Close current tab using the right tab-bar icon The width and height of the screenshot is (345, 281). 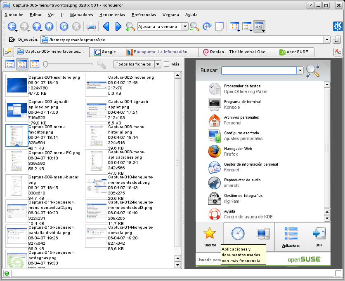point(338,52)
